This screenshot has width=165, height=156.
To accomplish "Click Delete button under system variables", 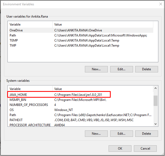I will point(146,134).
